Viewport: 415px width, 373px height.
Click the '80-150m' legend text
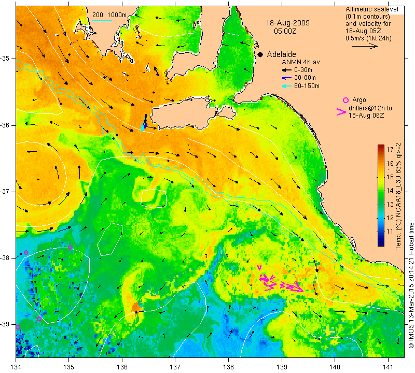pyautogui.click(x=307, y=86)
